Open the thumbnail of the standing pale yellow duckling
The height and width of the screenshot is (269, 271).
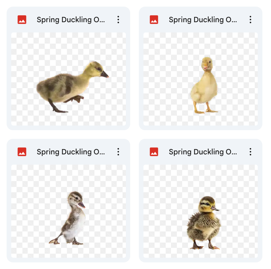pos(200,79)
